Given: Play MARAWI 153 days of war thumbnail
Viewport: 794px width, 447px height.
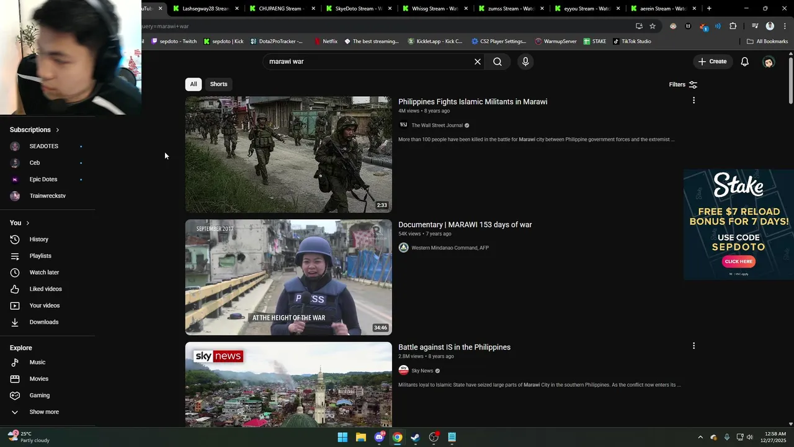Looking at the screenshot, I should pyautogui.click(x=288, y=277).
